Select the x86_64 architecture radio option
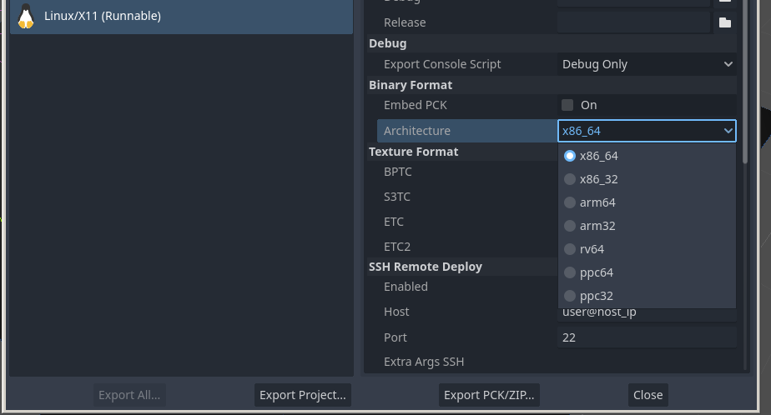 [x=570, y=156]
